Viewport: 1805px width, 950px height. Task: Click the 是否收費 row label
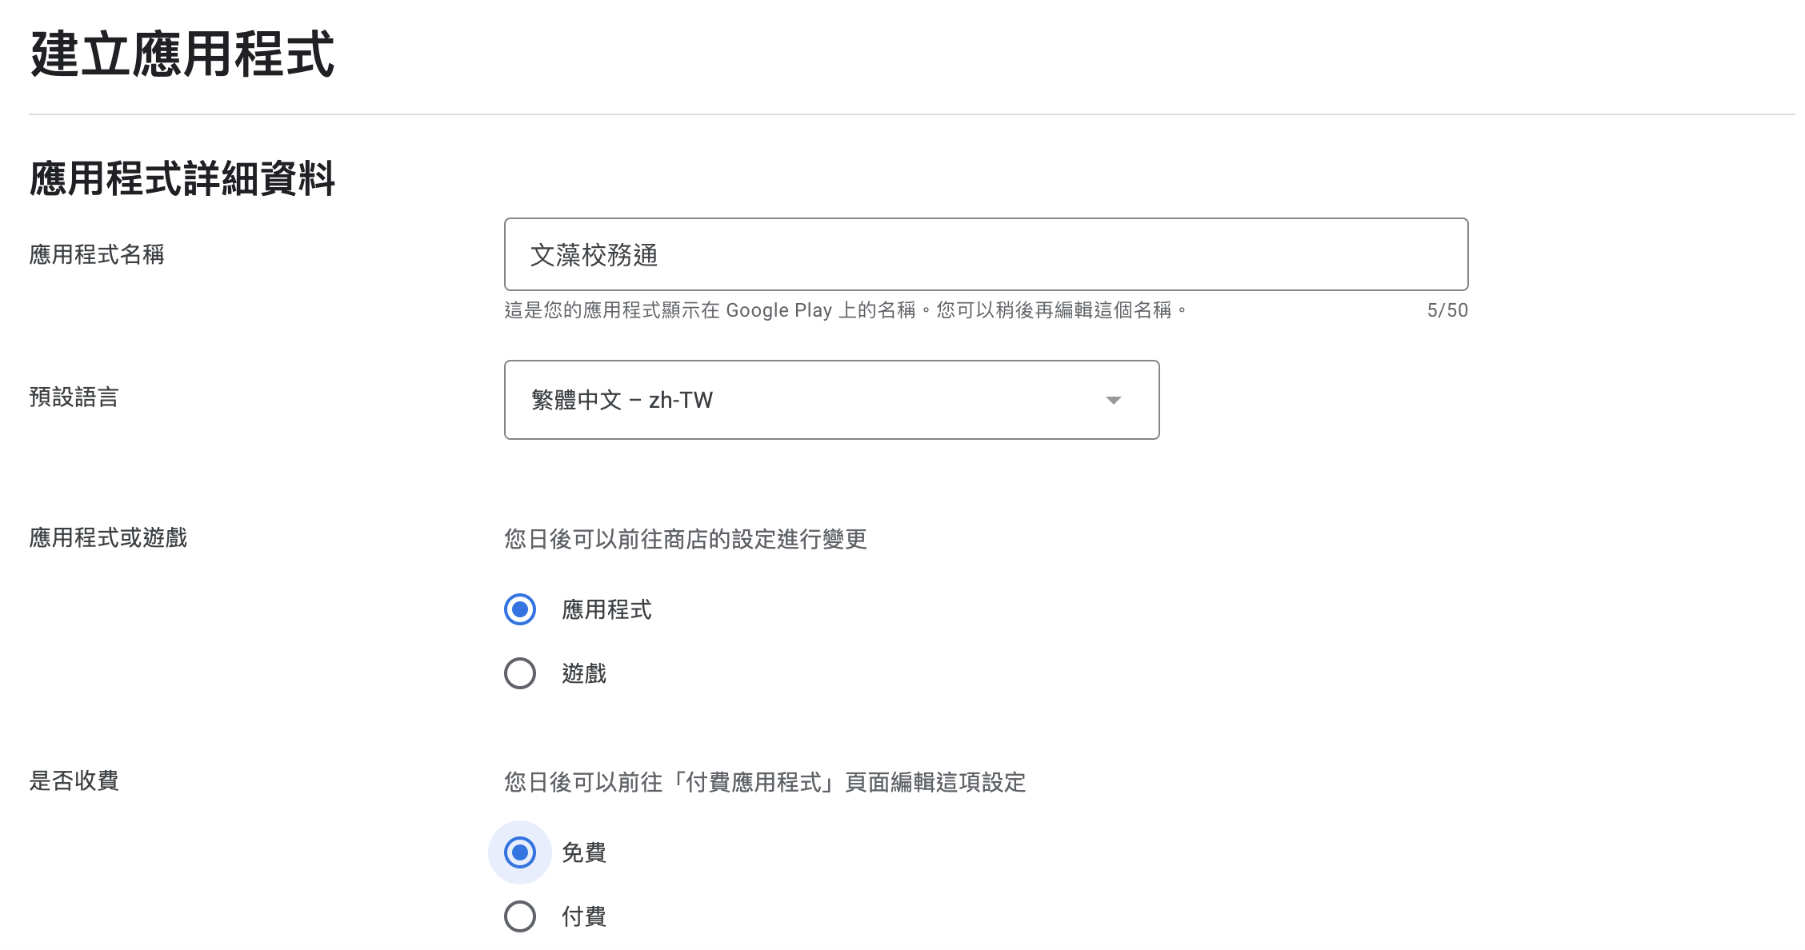74,780
